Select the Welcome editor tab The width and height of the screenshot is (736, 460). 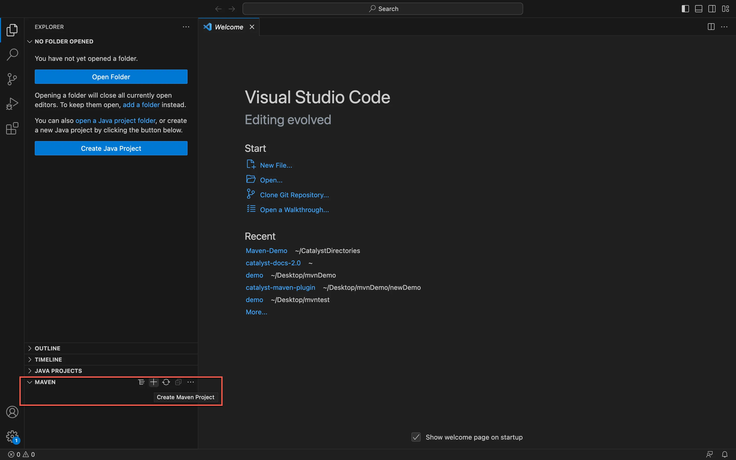(x=229, y=27)
